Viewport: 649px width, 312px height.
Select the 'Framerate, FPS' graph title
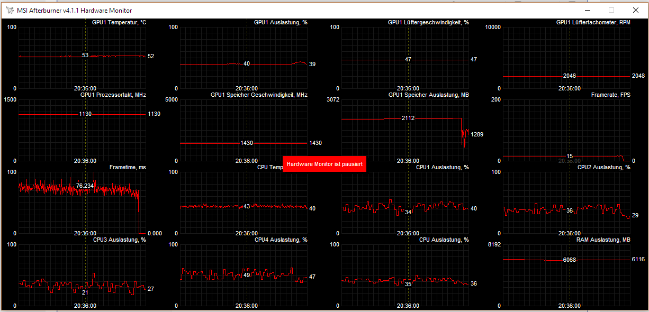(x=611, y=95)
